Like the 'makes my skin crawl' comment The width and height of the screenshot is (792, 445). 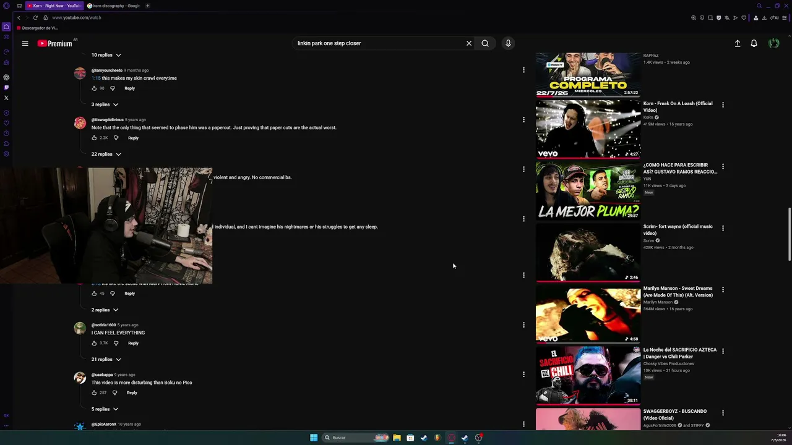point(94,88)
